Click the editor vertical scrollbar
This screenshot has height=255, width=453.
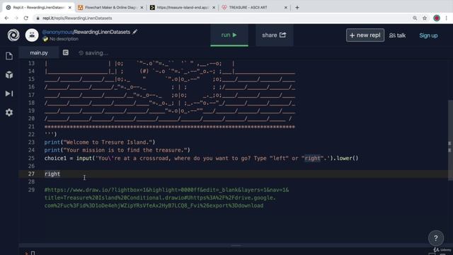click(x=450, y=140)
